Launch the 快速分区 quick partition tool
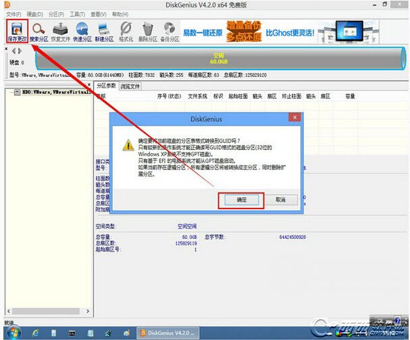The width and height of the screenshot is (410, 340). coord(82,31)
